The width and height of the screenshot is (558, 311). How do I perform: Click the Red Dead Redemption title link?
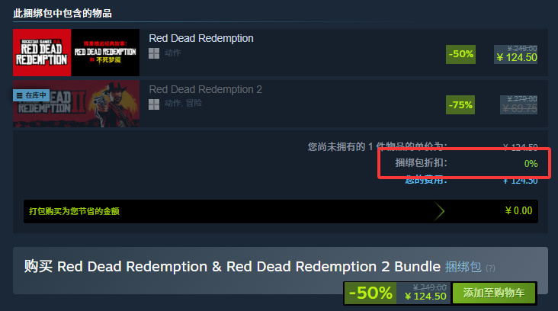(x=201, y=38)
